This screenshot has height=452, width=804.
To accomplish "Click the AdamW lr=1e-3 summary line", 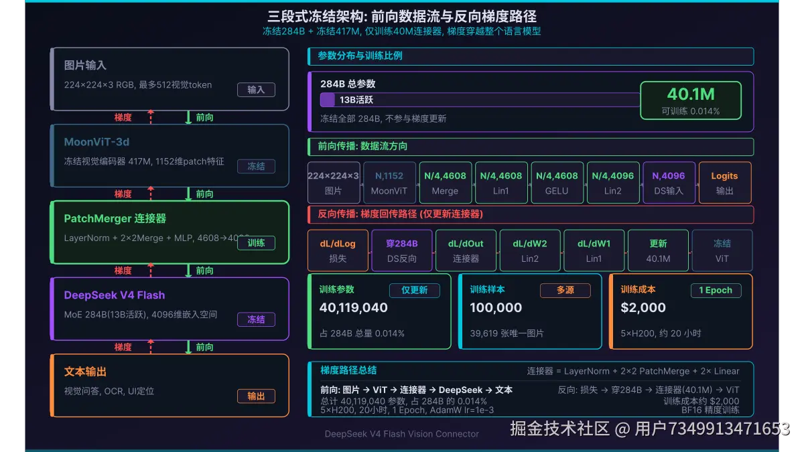I will coord(407,410).
